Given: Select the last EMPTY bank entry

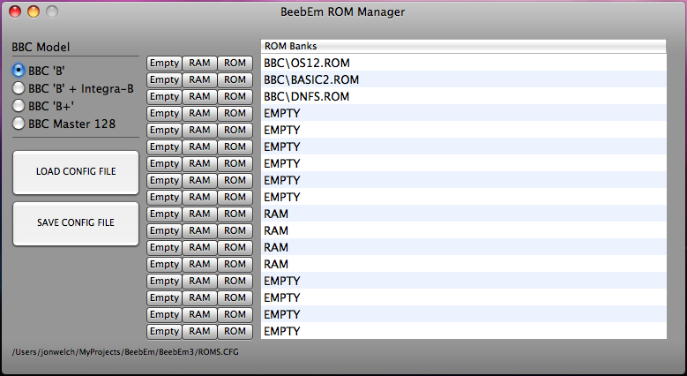Looking at the screenshot, I should (464, 331).
